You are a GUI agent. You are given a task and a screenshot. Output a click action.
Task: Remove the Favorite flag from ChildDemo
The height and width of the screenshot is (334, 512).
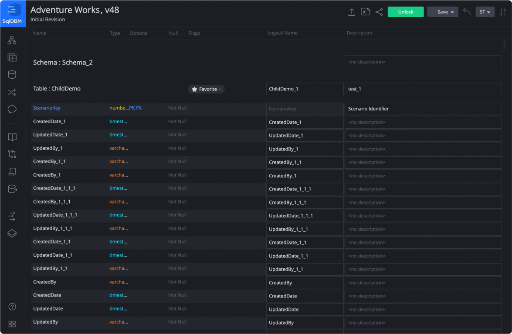click(x=220, y=89)
